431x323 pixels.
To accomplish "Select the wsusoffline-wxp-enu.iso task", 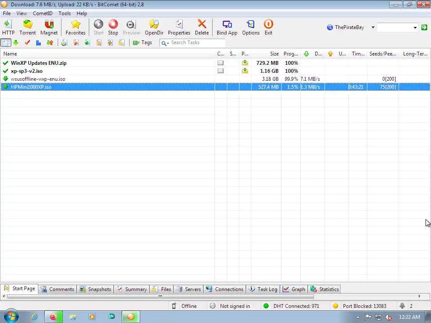I will click(x=215, y=79).
